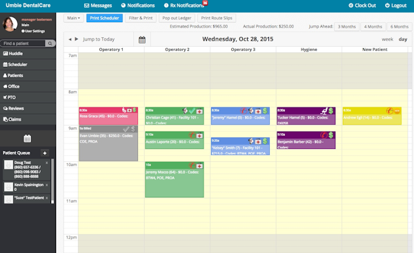Remove Doug Test from patient queue
The height and width of the screenshot is (253, 414).
tap(47, 163)
